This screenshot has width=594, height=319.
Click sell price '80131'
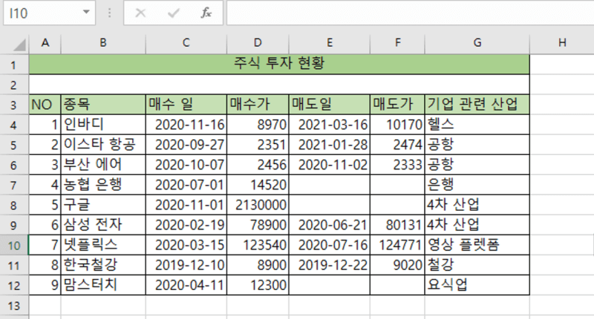(x=397, y=225)
